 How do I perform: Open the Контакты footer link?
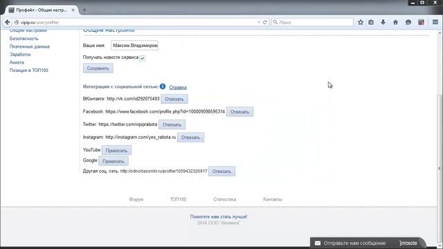pos(272,199)
